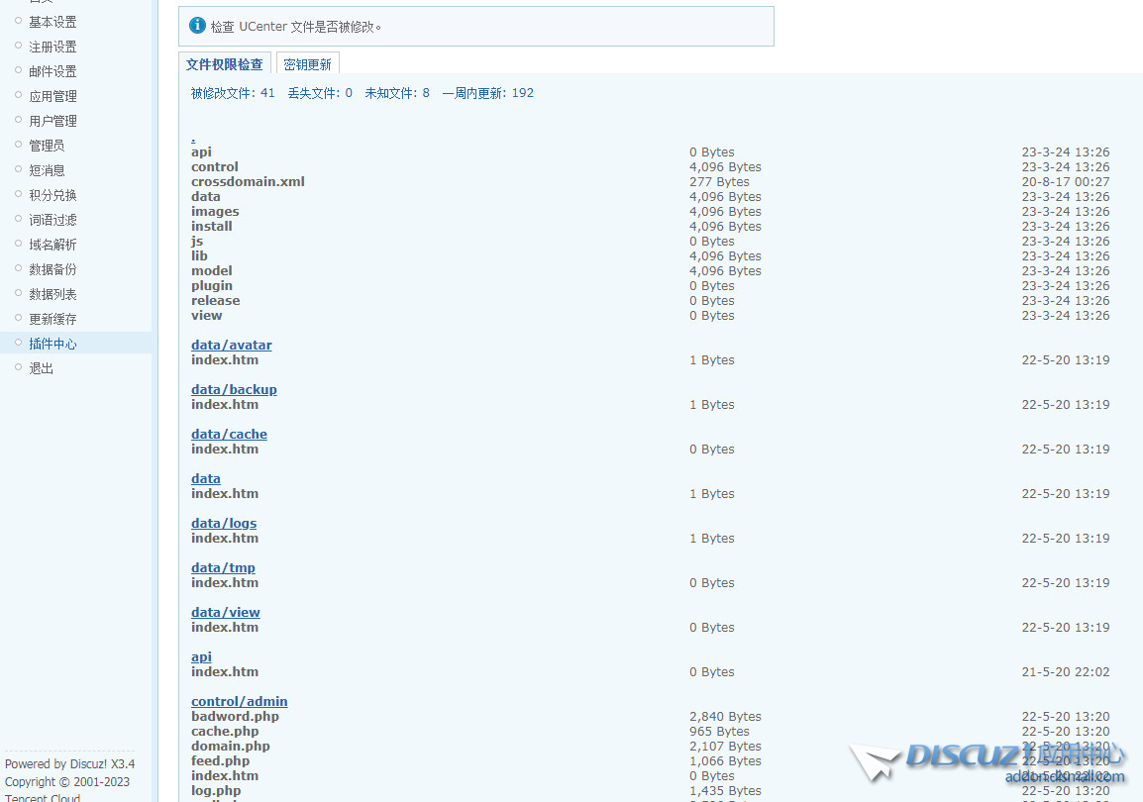Open 应用管理 from sidebar
1143x802 pixels.
[52, 96]
